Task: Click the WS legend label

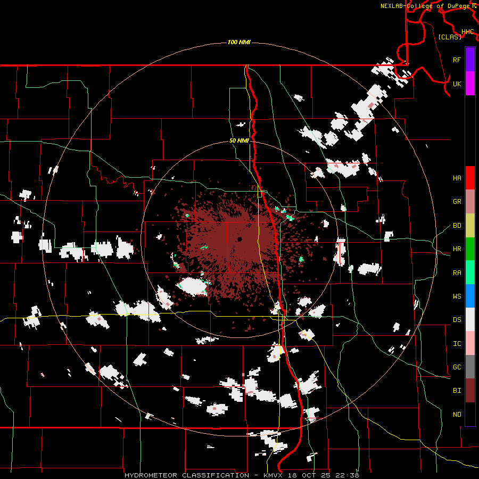Action: tap(457, 296)
